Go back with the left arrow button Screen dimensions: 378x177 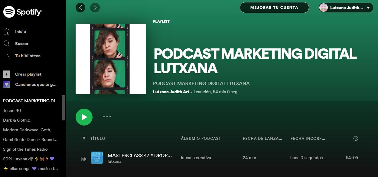80,7
